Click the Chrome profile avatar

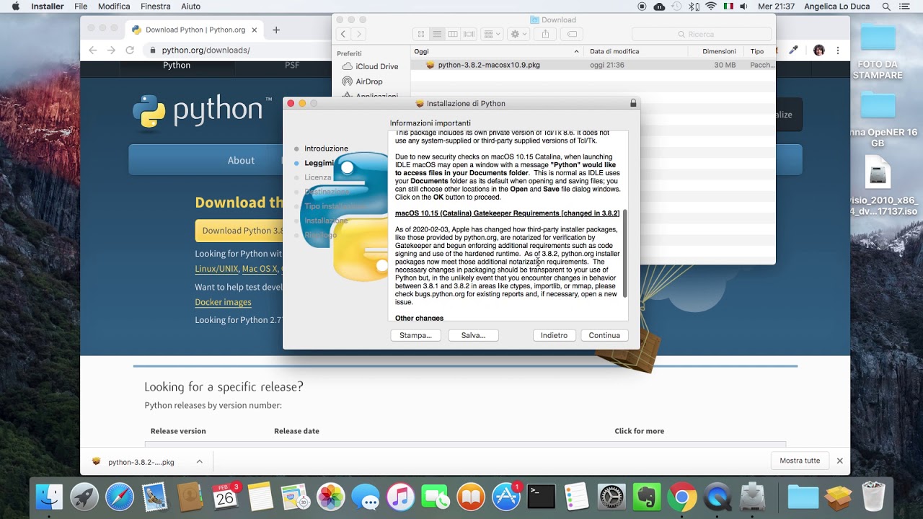(x=818, y=50)
